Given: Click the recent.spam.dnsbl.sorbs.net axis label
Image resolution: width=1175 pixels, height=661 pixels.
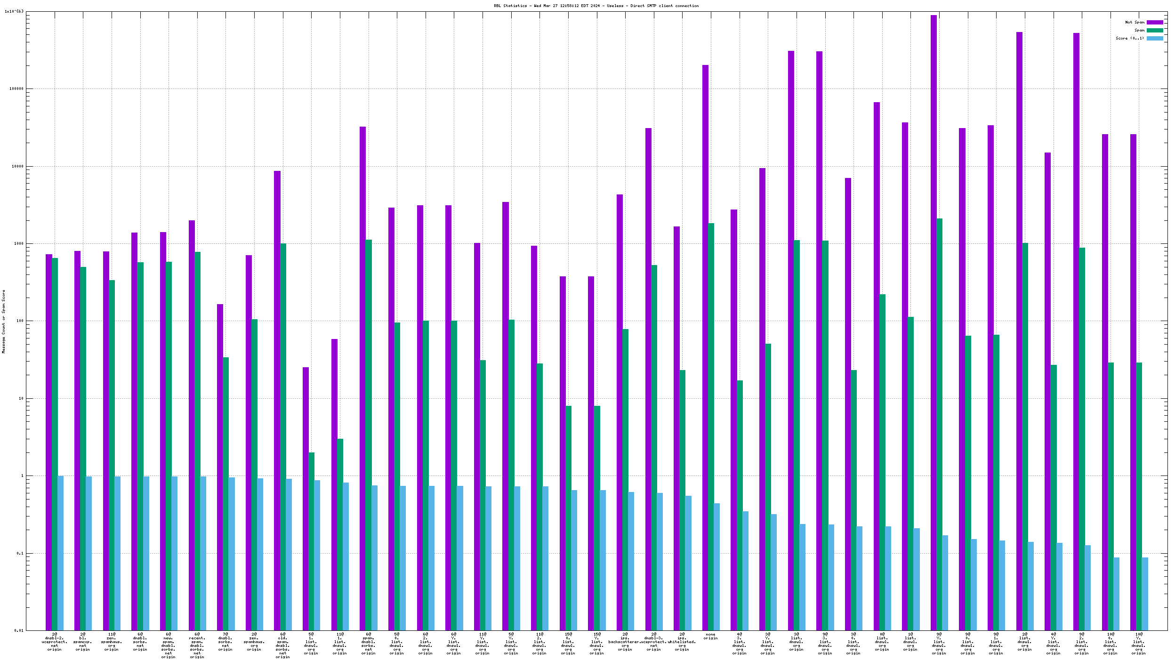Looking at the screenshot, I should click(x=197, y=645).
